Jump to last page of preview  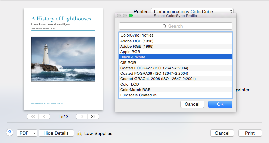pyautogui.click(x=93, y=117)
